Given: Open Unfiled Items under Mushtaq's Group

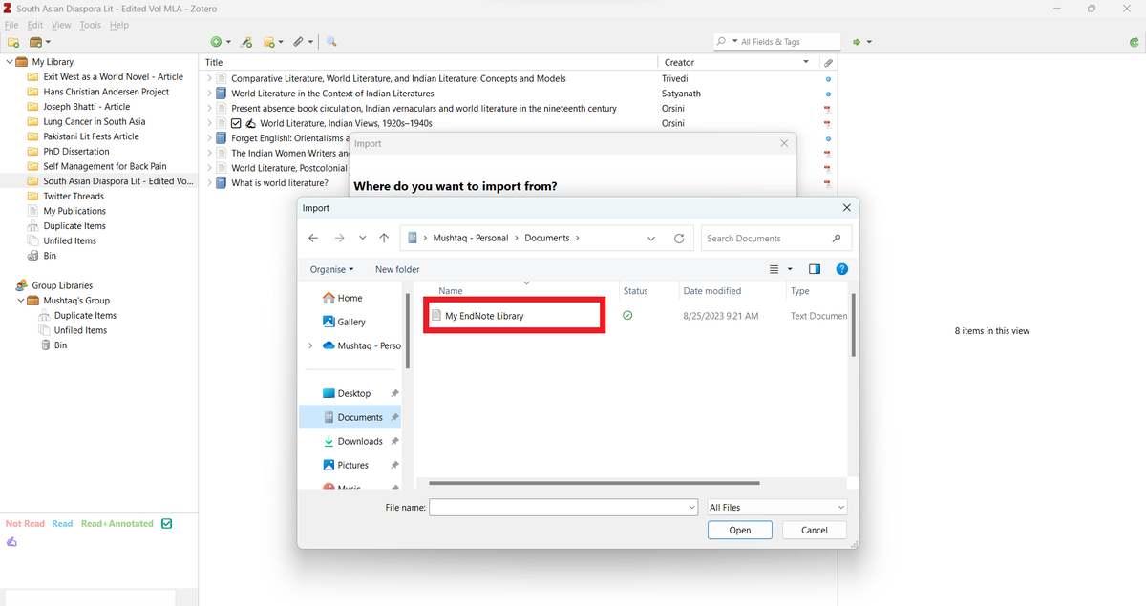Looking at the screenshot, I should 80,330.
